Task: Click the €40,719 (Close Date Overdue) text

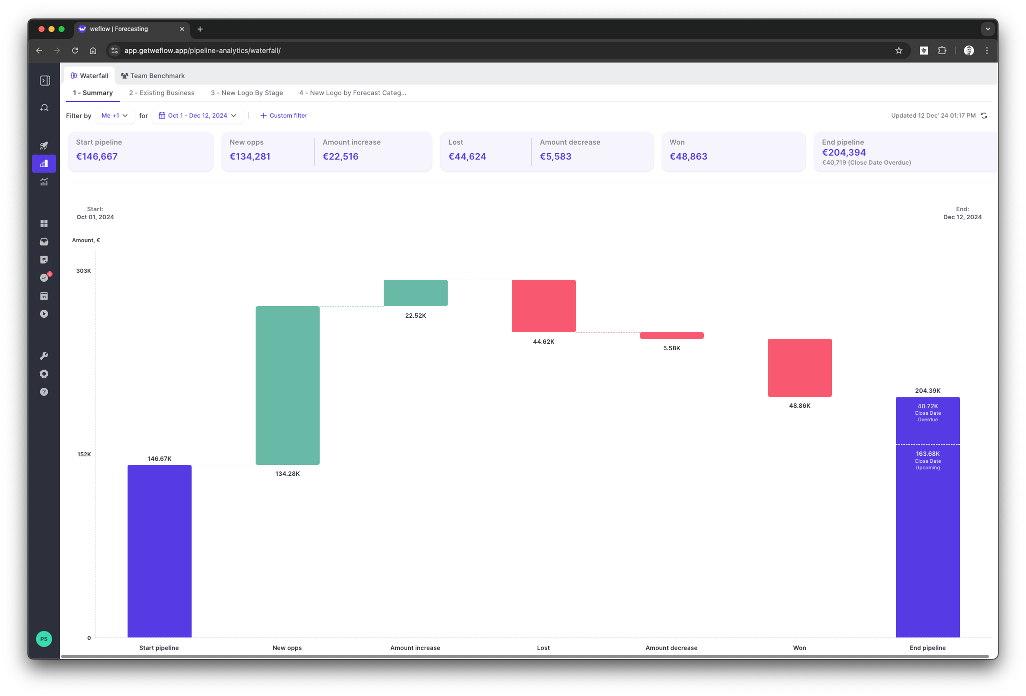Action: [x=866, y=163]
